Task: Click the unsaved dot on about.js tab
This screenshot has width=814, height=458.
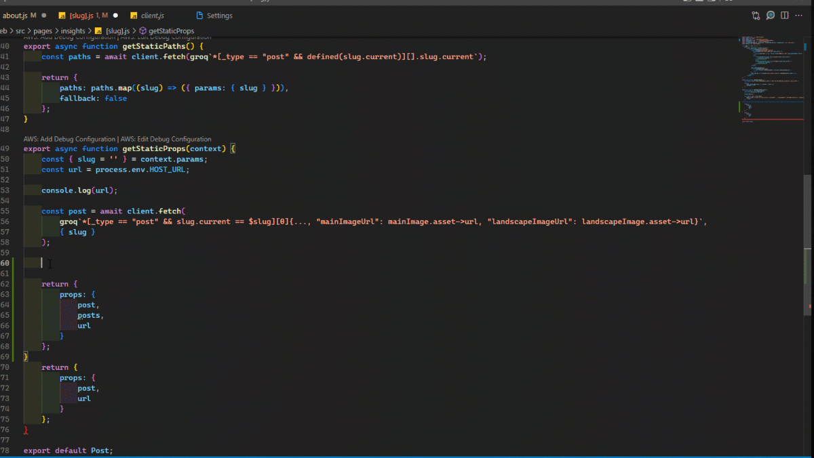Action: point(44,15)
